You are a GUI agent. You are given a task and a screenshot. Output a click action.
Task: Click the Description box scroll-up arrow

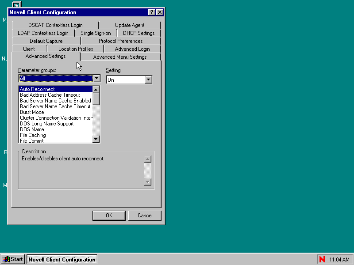(148, 159)
